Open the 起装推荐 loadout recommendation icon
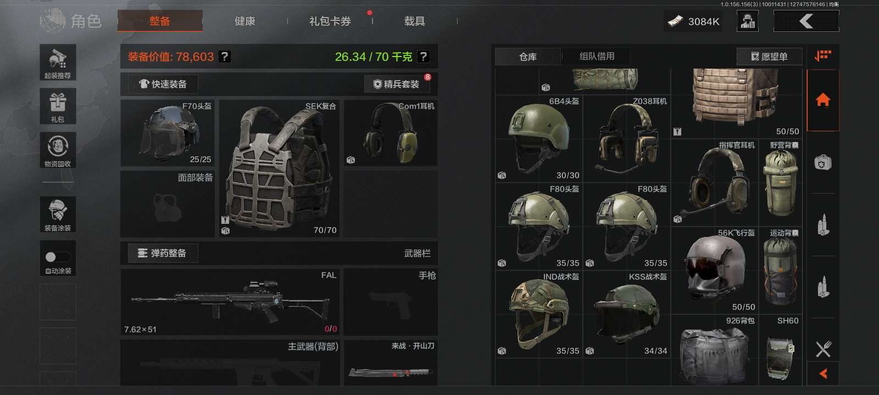Viewport: 879px width, 395px height. pyautogui.click(x=58, y=63)
